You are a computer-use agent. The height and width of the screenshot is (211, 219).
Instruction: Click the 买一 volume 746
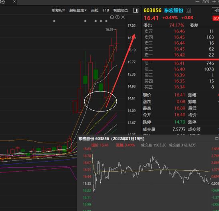pyautogui.click(x=210, y=63)
